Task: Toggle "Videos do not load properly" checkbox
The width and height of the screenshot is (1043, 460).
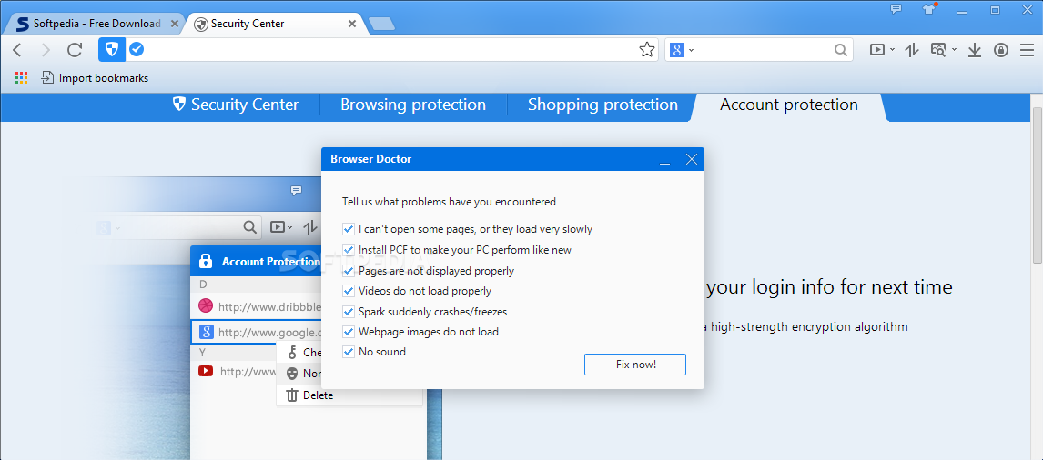Action: tap(348, 291)
